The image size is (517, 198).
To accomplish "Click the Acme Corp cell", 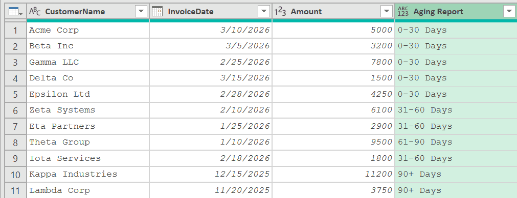I will click(88, 30).
